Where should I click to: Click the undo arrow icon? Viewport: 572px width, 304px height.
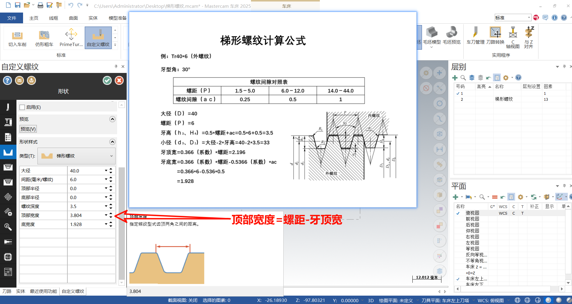71,5
